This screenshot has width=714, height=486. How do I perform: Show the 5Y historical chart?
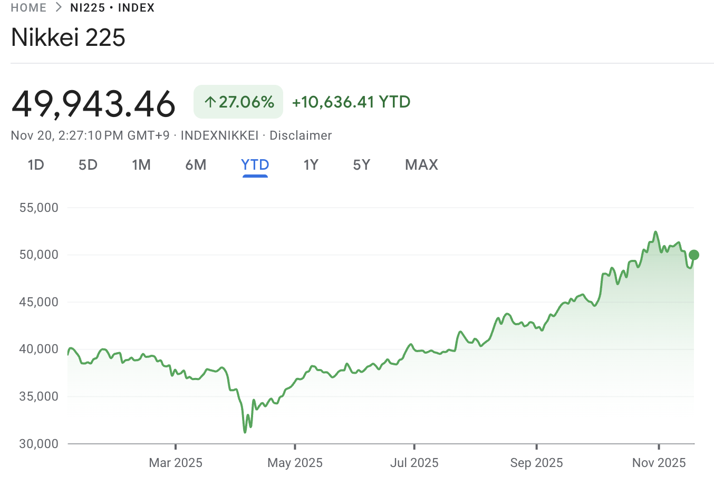[362, 164]
